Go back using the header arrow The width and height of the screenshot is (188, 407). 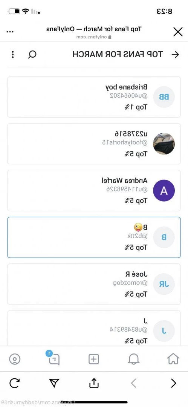[x=176, y=55]
